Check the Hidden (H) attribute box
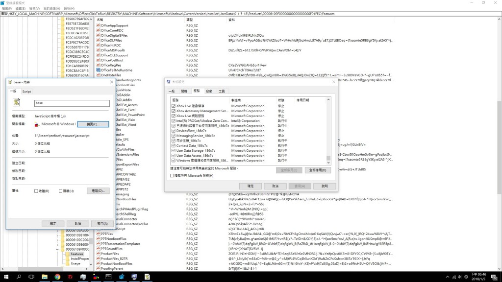Image resolution: width=502 pixels, height=282 pixels. (x=60, y=191)
